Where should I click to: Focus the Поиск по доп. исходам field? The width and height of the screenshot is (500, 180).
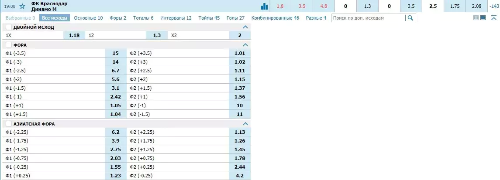coord(368,18)
